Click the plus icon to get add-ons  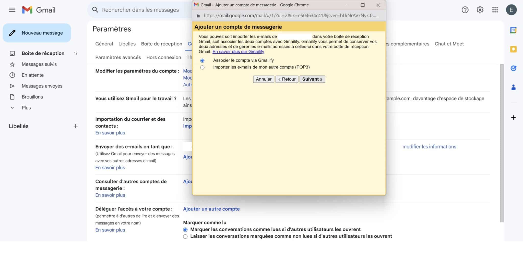[x=513, y=118]
